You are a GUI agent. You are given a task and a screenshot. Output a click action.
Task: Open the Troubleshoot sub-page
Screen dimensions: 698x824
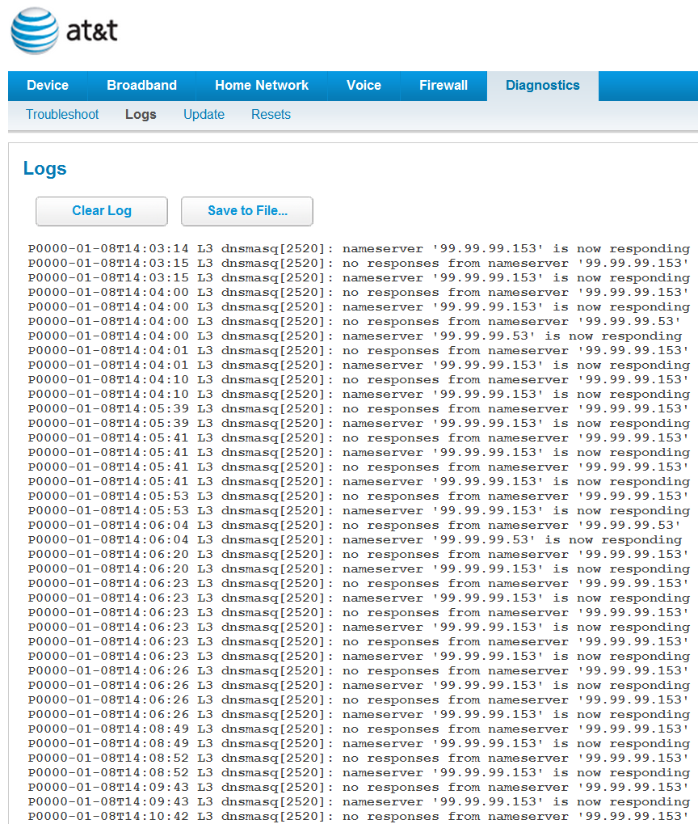(62, 115)
